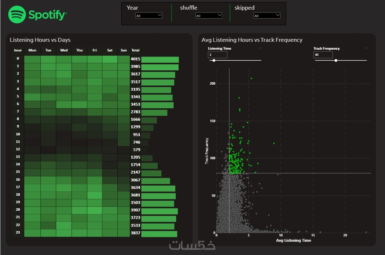The height and width of the screenshot is (255, 385).
Task: Select the total value 1666
Action: [135, 119]
